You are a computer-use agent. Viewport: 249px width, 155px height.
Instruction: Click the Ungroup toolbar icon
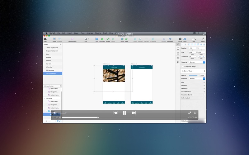pos(60,40)
